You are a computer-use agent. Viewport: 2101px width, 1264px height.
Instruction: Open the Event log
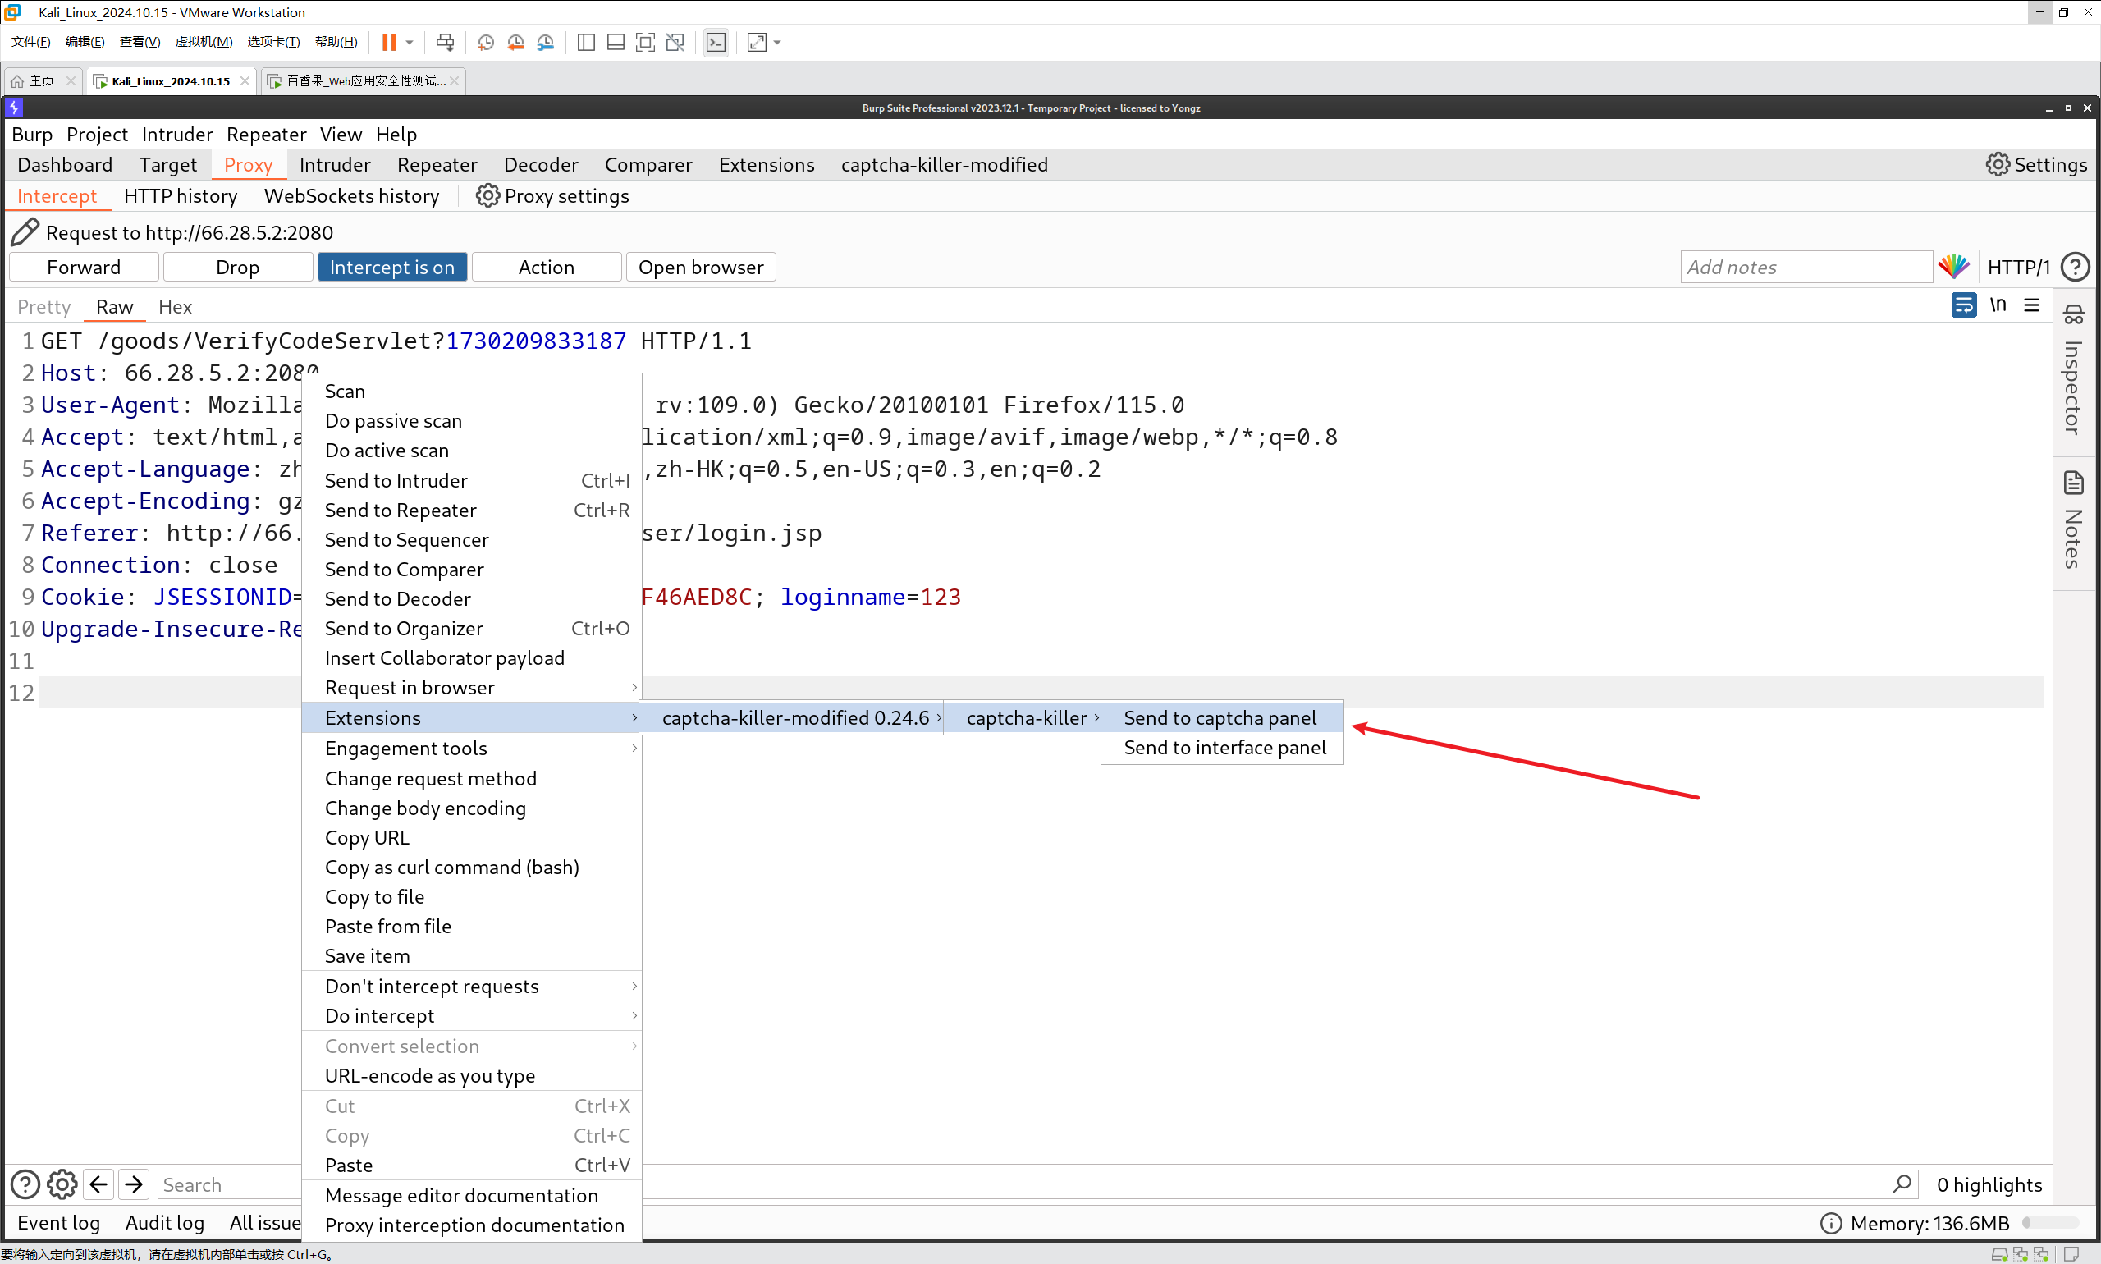point(58,1222)
